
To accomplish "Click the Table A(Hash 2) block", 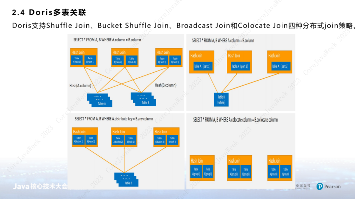I will [x=118, y=60].
